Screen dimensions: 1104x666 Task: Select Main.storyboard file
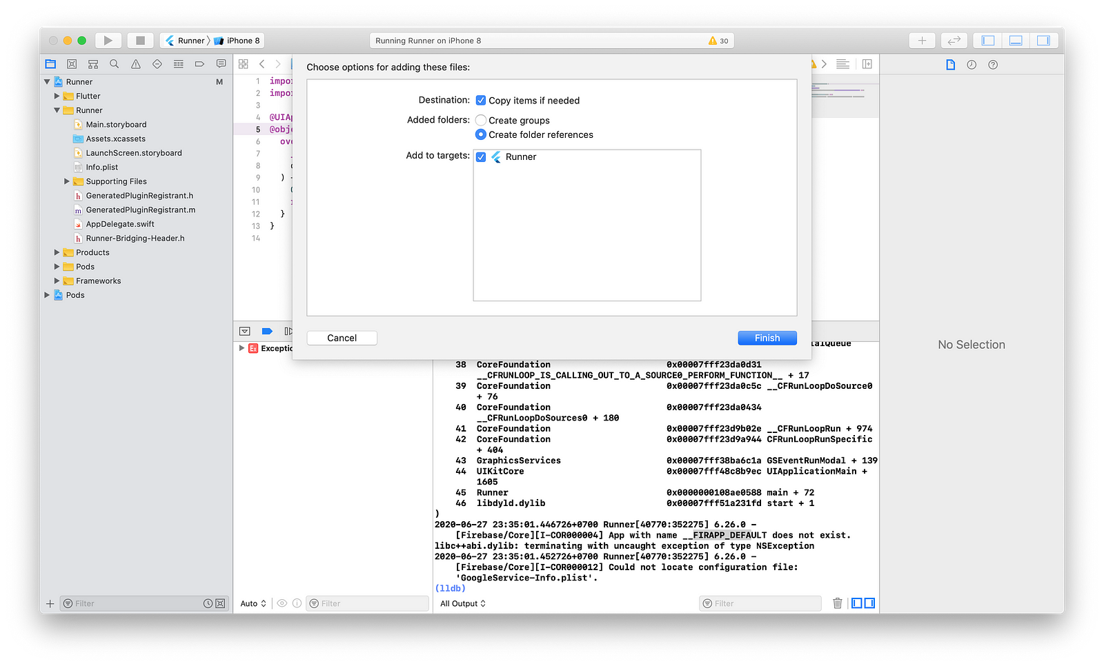116,125
